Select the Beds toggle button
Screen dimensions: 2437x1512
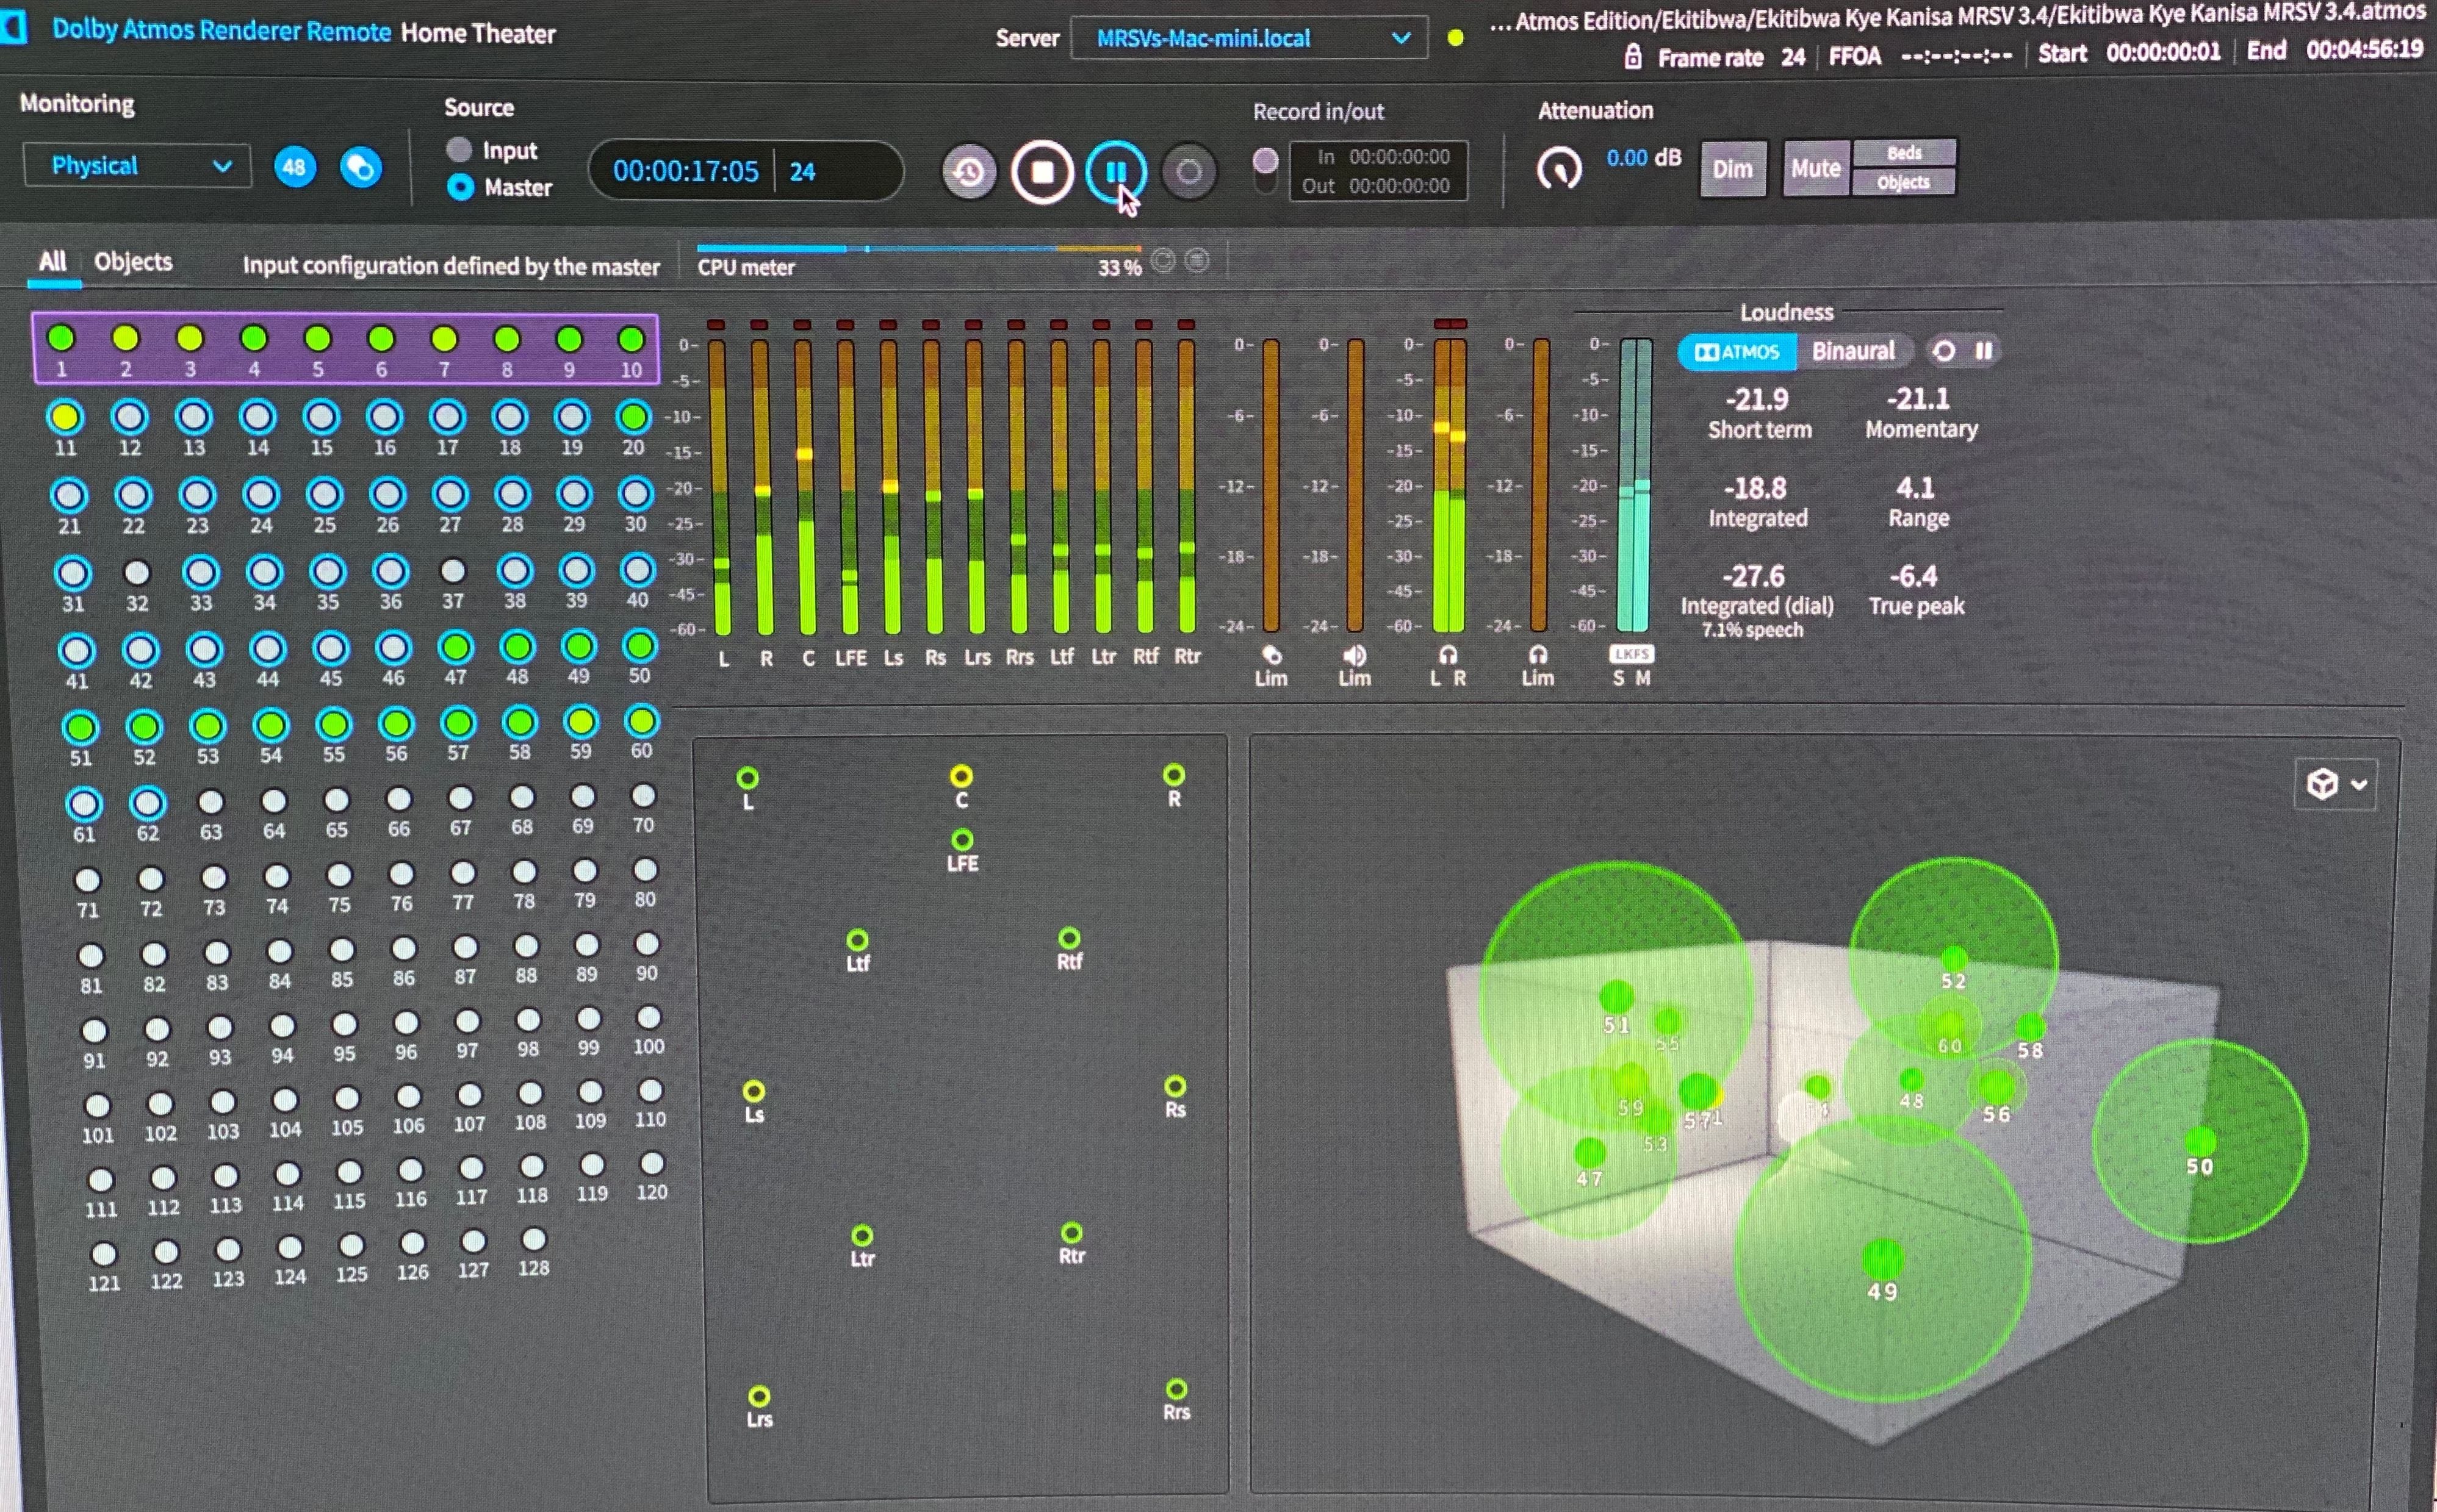(1904, 153)
